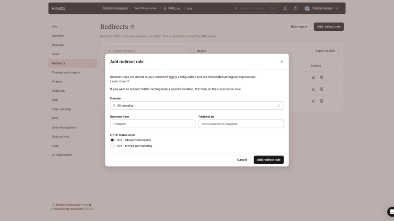This screenshot has width=394, height=221.
Task: Click the Search redirects field
Action: [x=147, y=51]
